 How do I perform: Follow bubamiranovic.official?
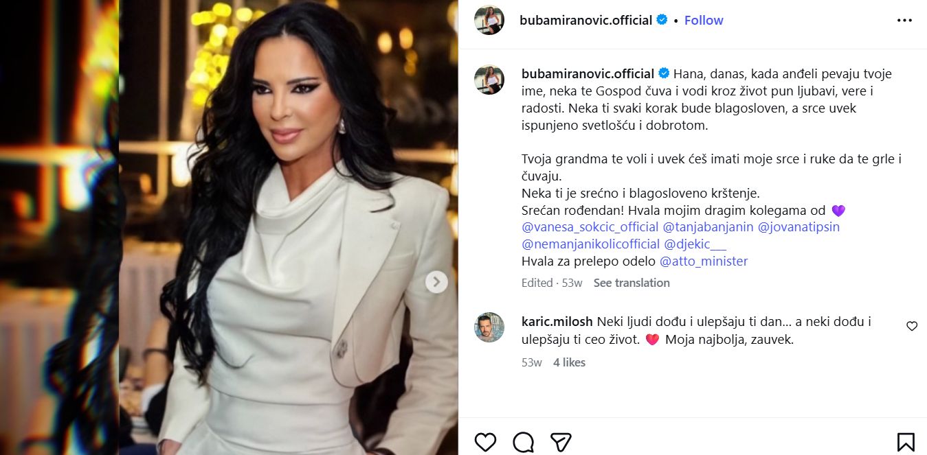[704, 21]
